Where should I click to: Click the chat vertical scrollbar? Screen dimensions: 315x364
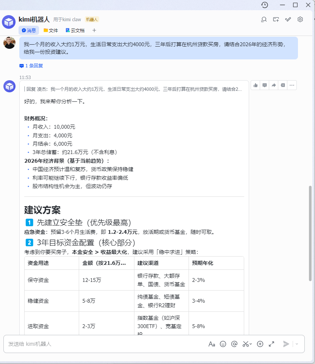[310, 233]
